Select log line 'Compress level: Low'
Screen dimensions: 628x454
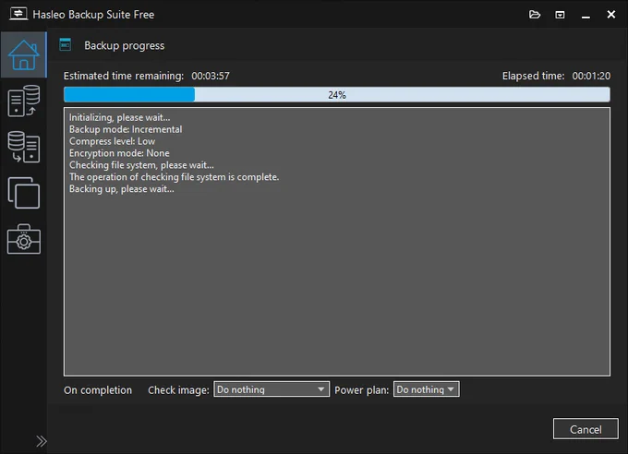112,141
